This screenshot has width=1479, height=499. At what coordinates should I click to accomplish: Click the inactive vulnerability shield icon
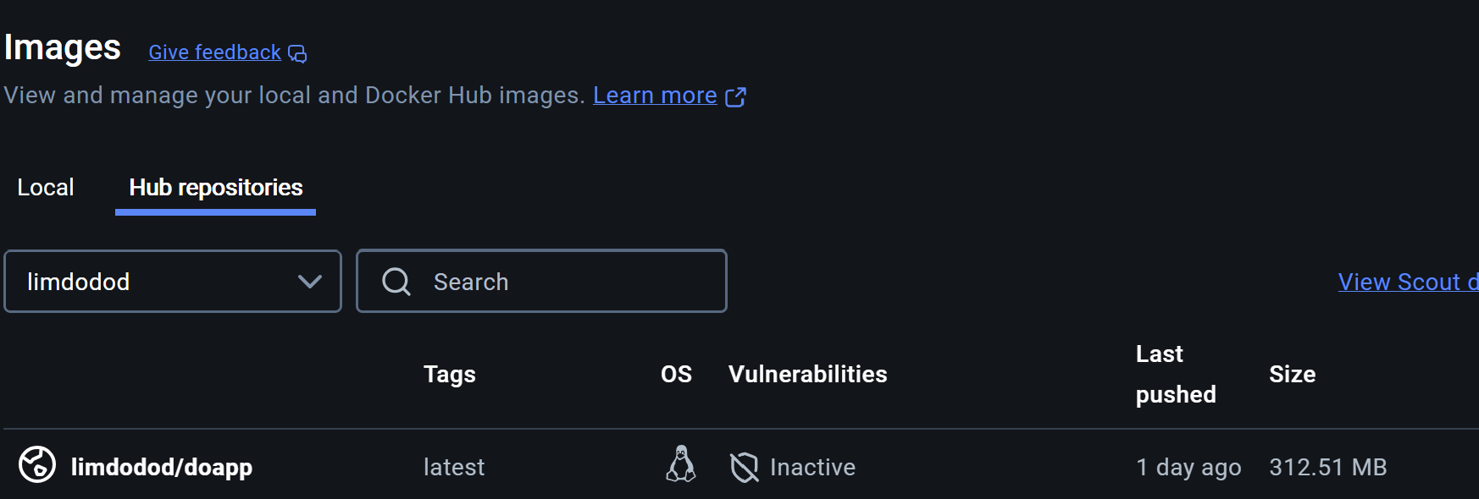pos(744,467)
